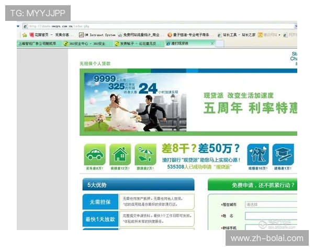The width and height of the screenshot is (314, 251).
Task: Expand the 建议网站 bookmark dropdown arrow
Action: (279, 35)
